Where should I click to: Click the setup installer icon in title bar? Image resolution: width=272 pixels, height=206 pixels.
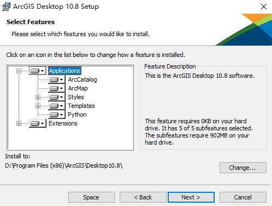point(6,7)
